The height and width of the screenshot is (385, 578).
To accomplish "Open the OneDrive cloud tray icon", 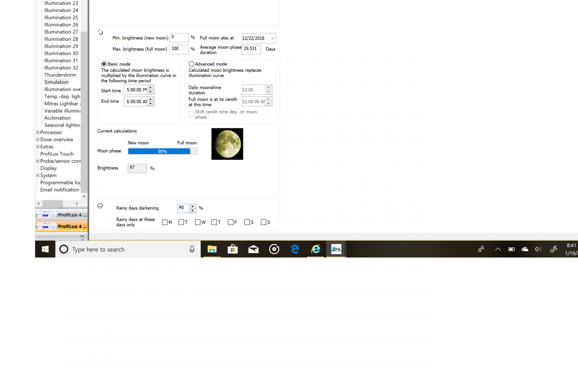I will tap(525, 249).
